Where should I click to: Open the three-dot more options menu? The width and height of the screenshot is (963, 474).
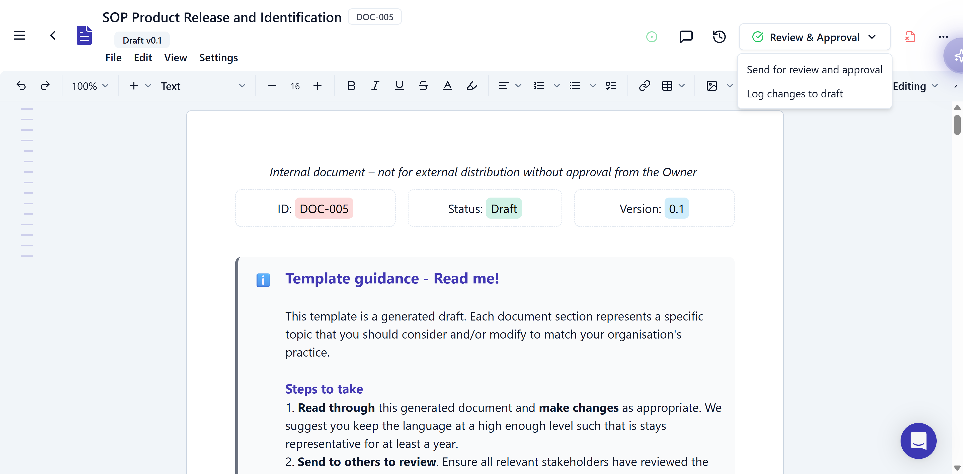pyautogui.click(x=943, y=37)
